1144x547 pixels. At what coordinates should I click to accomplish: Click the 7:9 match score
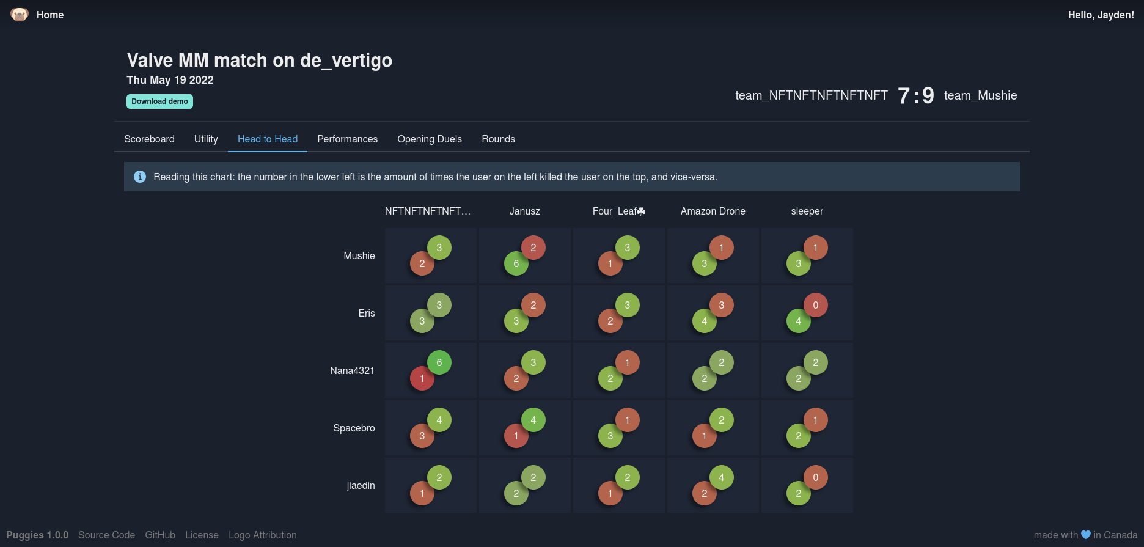point(915,95)
